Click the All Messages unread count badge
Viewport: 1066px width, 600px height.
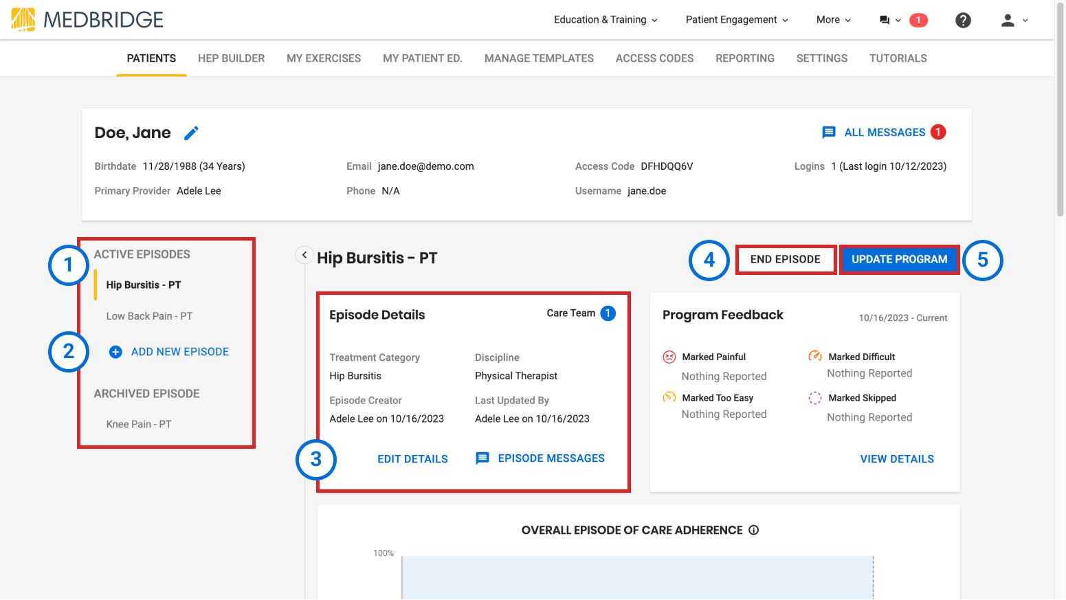tap(938, 132)
